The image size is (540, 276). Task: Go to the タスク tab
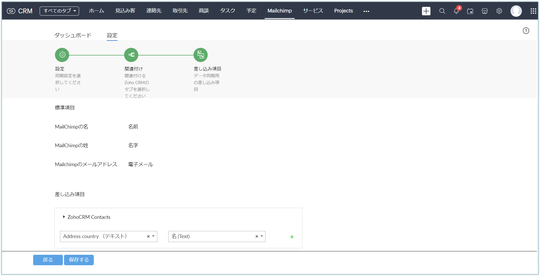[x=228, y=11]
